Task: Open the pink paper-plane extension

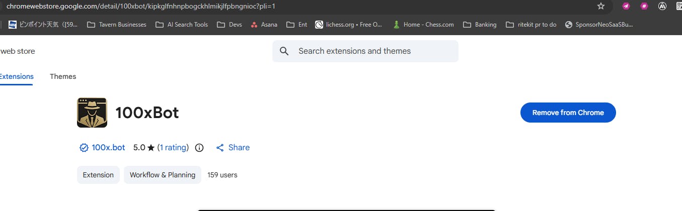Action: [x=626, y=6]
